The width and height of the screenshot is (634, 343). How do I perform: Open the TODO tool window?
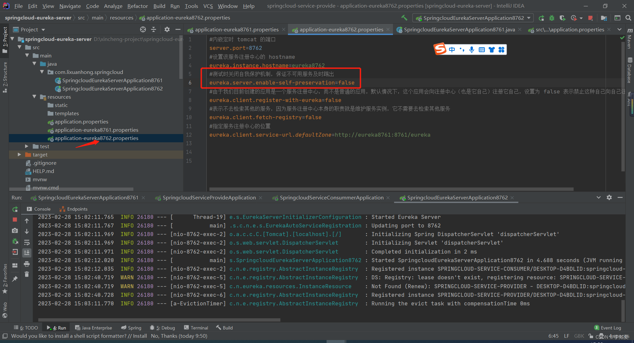click(26, 328)
